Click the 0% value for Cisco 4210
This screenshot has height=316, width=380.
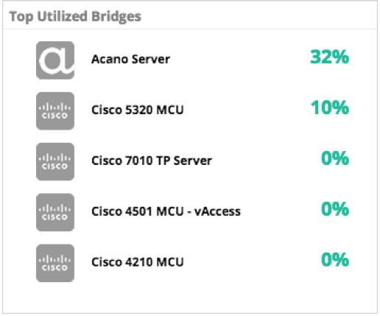(335, 260)
